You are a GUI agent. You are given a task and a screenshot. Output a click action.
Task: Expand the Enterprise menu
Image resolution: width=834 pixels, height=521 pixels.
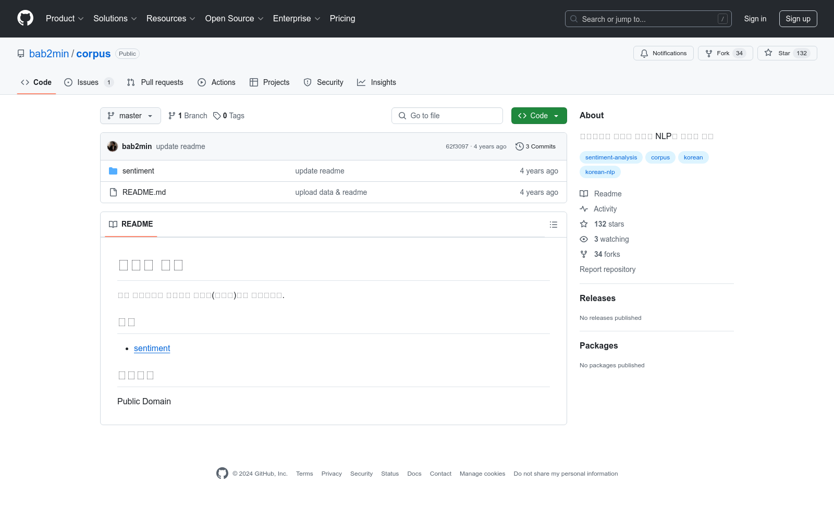[x=297, y=18]
